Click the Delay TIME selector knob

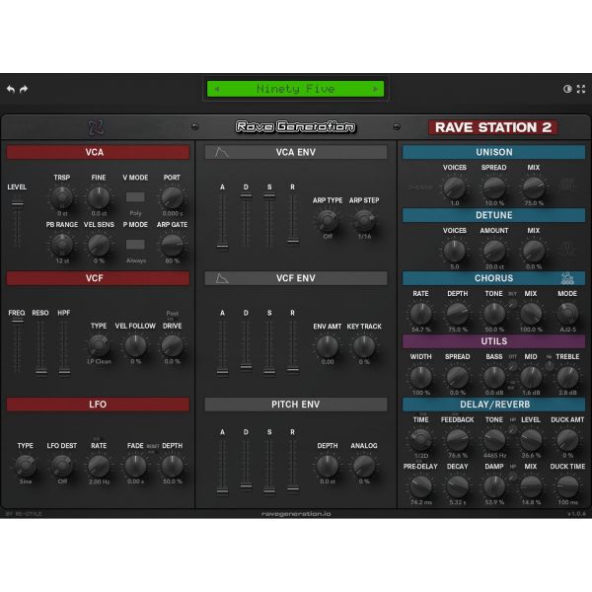pos(420,439)
